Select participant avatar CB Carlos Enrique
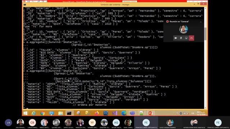Screen dimensions: 230x129 coord(32,123)
